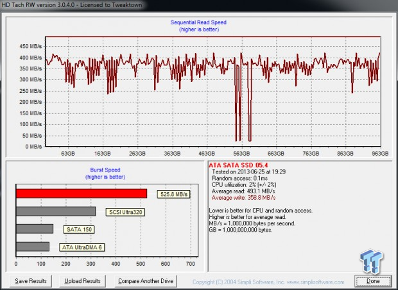The image size is (398, 290).
Task: Click the 700 burst axis label
Action: (x=191, y=264)
